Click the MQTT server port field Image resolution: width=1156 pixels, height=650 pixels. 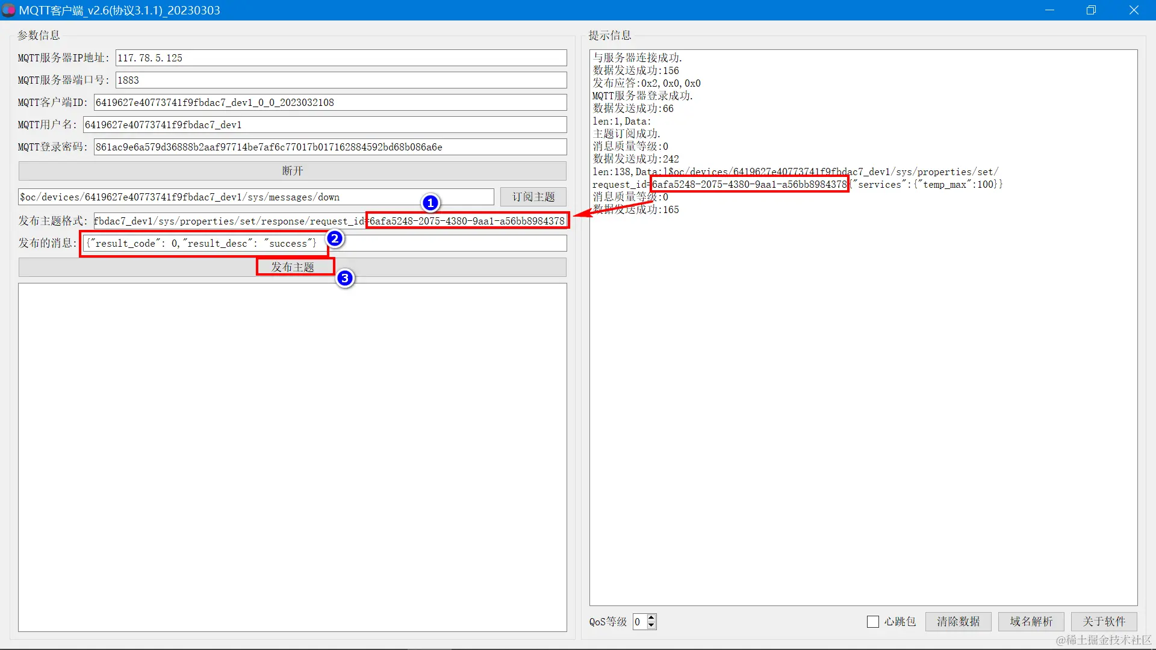(341, 80)
